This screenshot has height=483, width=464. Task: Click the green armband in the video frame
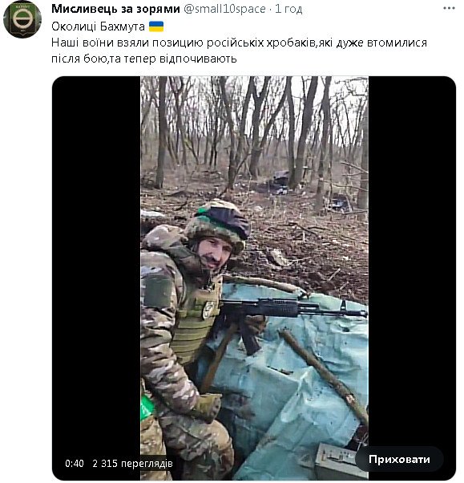coord(147,408)
